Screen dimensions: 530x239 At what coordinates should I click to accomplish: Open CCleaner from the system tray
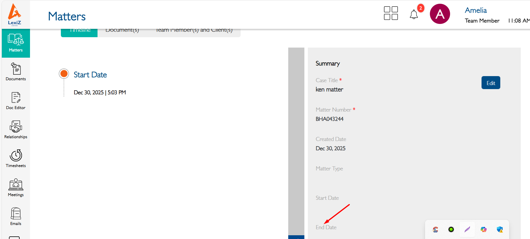click(x=435, y=229)
